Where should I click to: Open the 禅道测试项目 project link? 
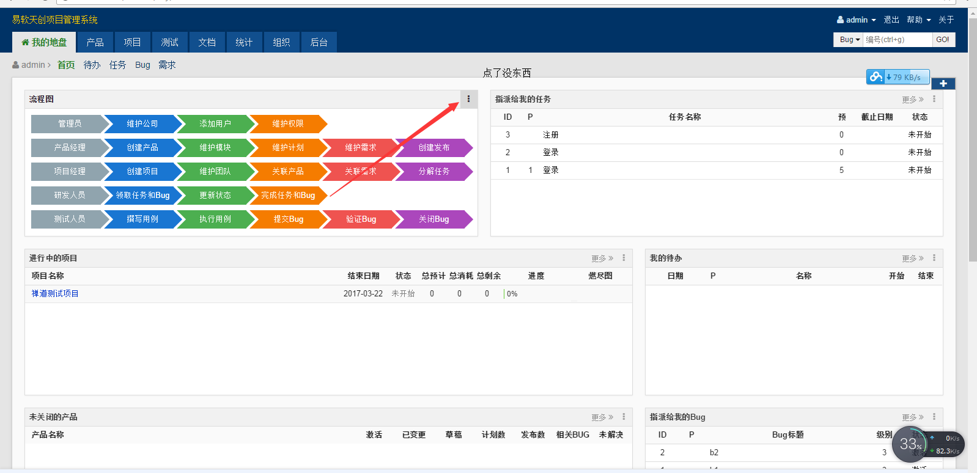click(x=55, y=294)
